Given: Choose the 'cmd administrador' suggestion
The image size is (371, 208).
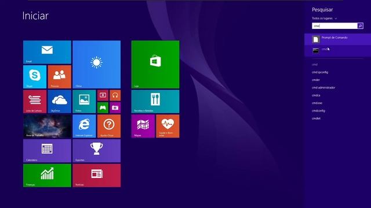Looking at the screenshot, I should click(323, 87).
